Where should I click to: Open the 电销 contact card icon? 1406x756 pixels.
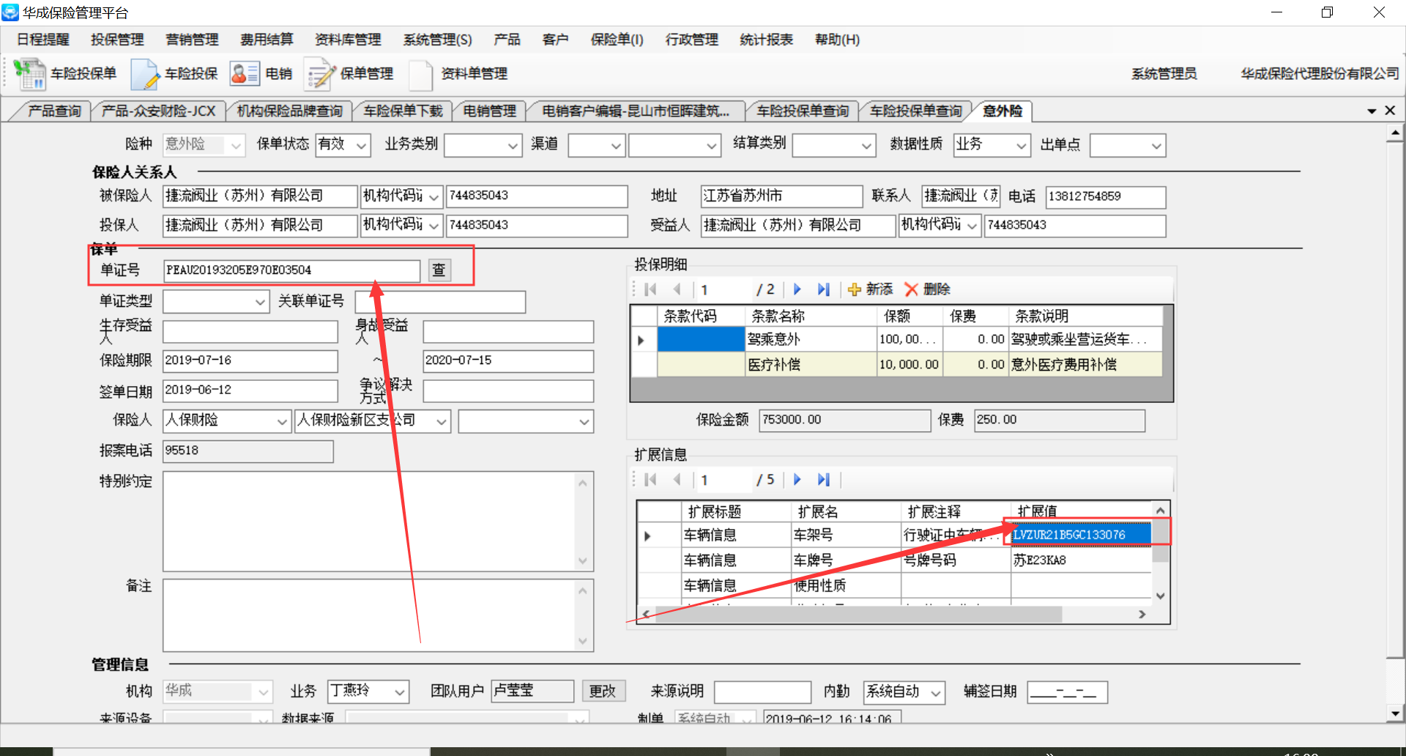point(245,74)
